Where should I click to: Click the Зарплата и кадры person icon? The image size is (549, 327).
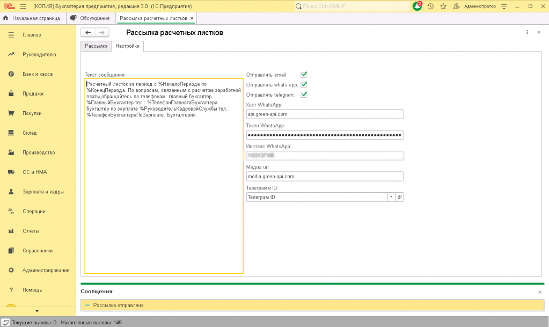(11, 192)
